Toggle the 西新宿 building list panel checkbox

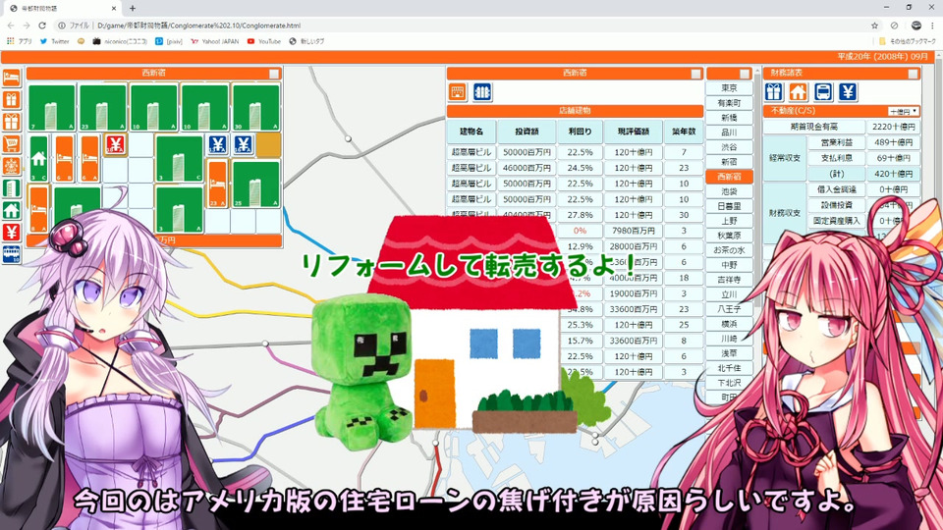(x=695, y=74)
